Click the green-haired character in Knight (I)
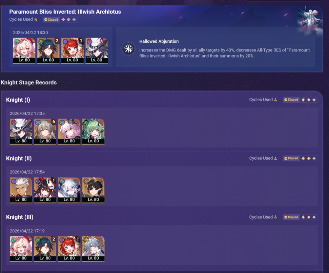 [94, 131]
